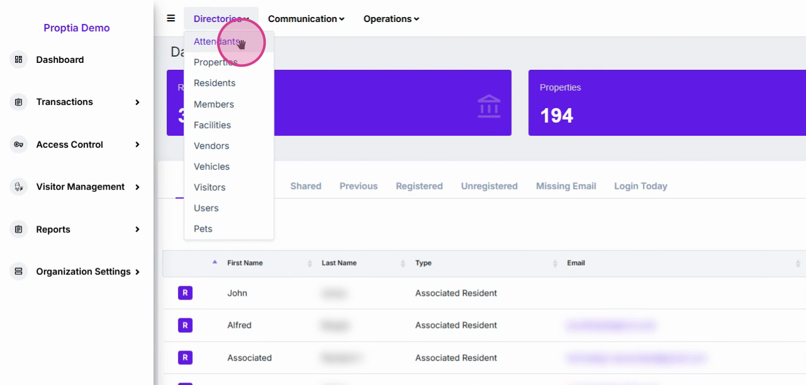The image size is (806, 385).
Task: Switch to the Shared tab
Action: pyautogui.click(x=305, y=186)
